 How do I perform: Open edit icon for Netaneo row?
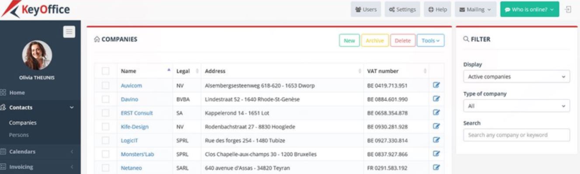tap(436, 167)
